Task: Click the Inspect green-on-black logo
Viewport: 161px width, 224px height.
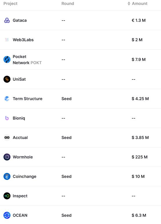Action: coord(7,196)
